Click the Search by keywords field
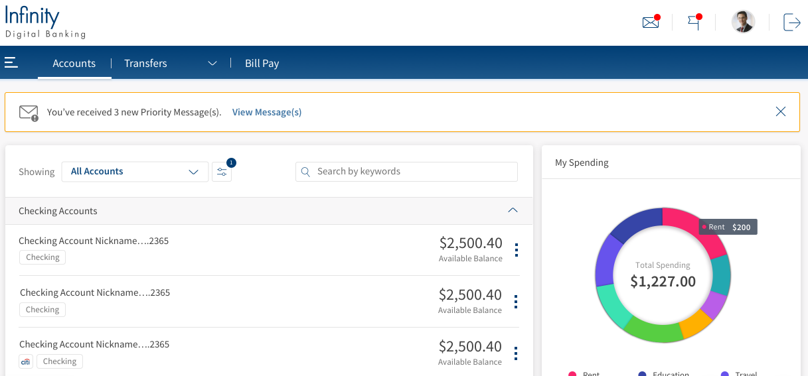Screen dimensions: 808x376 coord(406,172)
